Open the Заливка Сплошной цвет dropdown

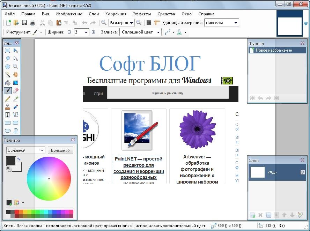pos(140,32)
